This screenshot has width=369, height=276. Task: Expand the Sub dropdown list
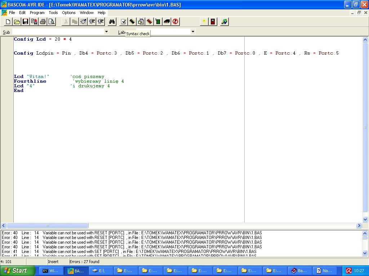[106, 32]
